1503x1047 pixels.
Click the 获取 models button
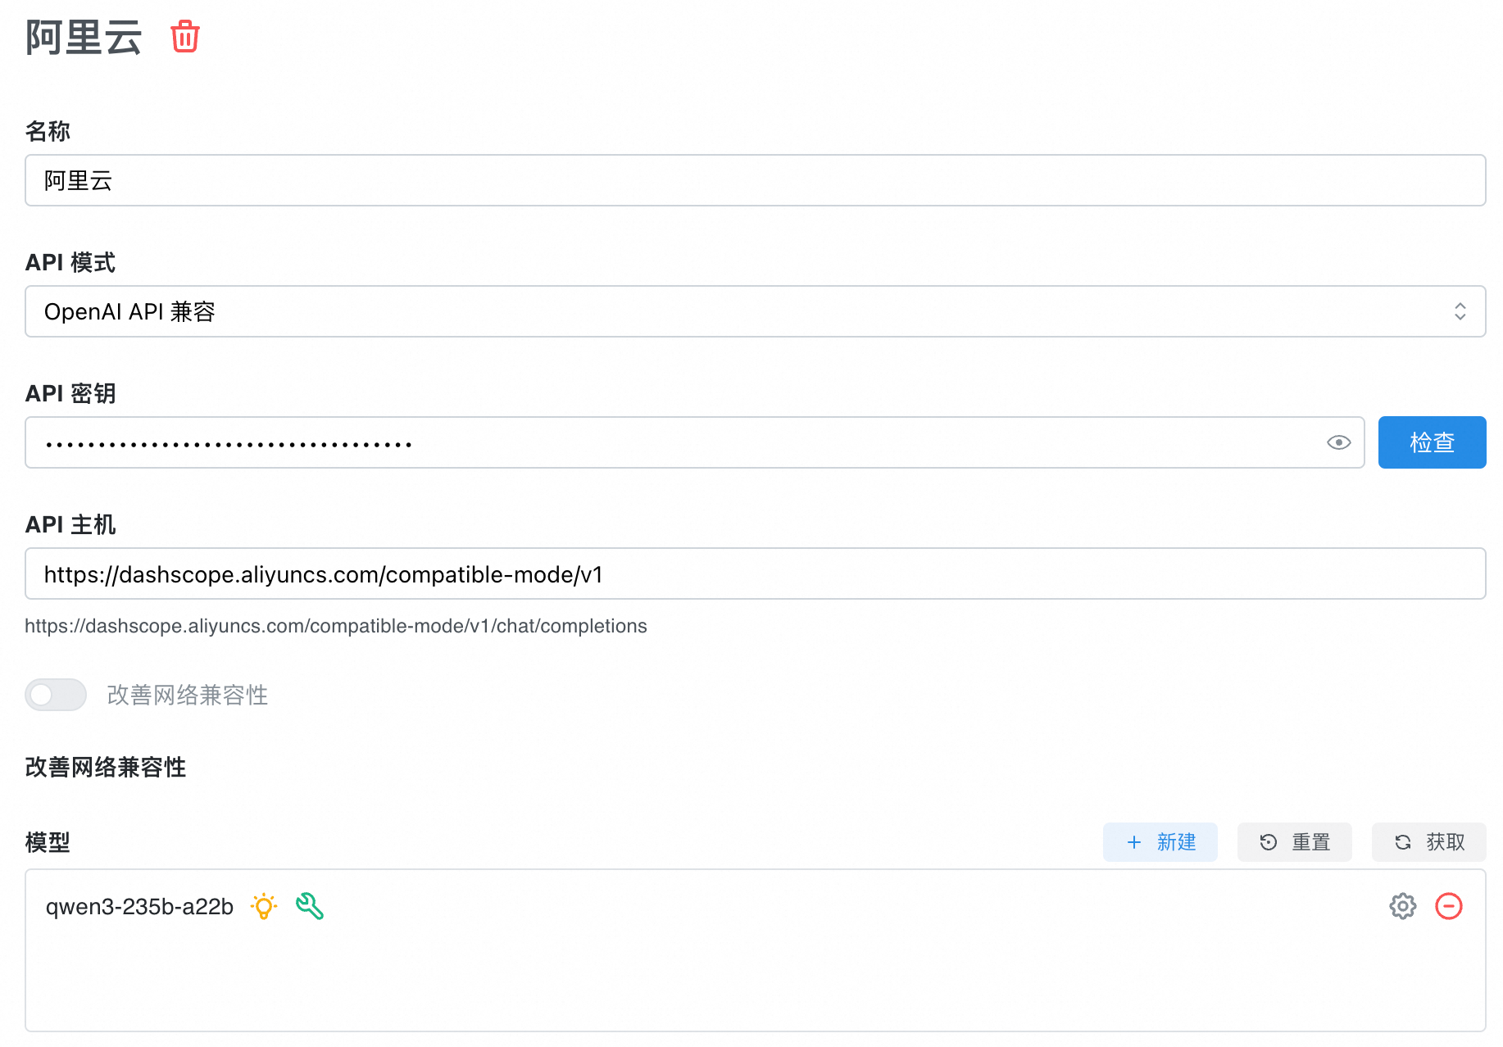point(1428,842)
